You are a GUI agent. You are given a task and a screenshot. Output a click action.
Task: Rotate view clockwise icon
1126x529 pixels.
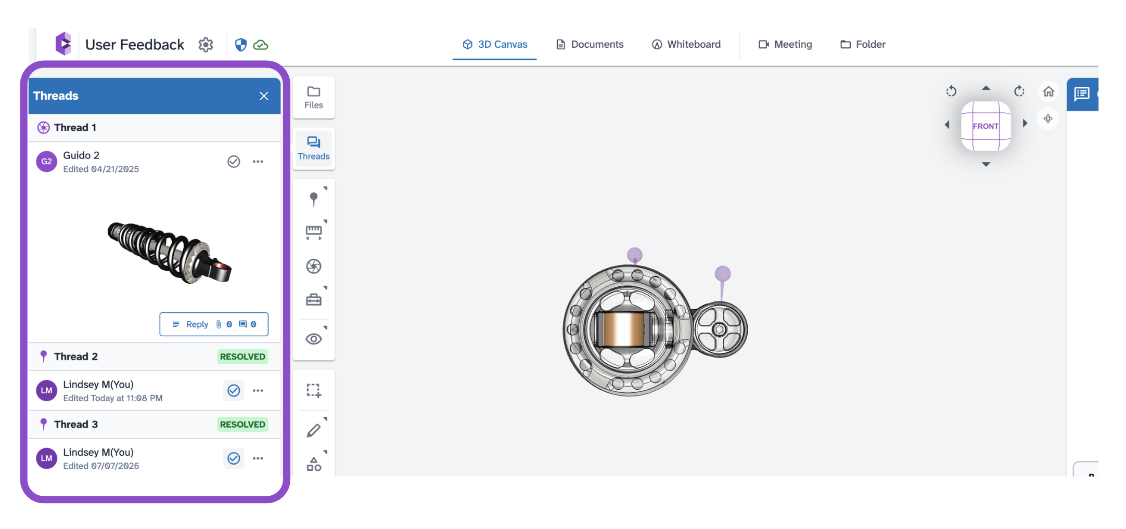coord(1019,91)
